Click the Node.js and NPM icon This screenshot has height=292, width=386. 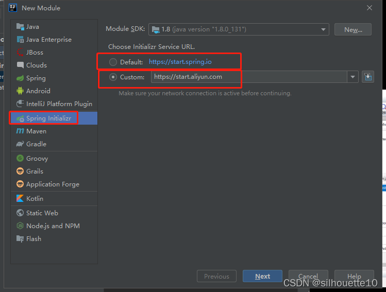pyautogui.click(x=20, y=226)
